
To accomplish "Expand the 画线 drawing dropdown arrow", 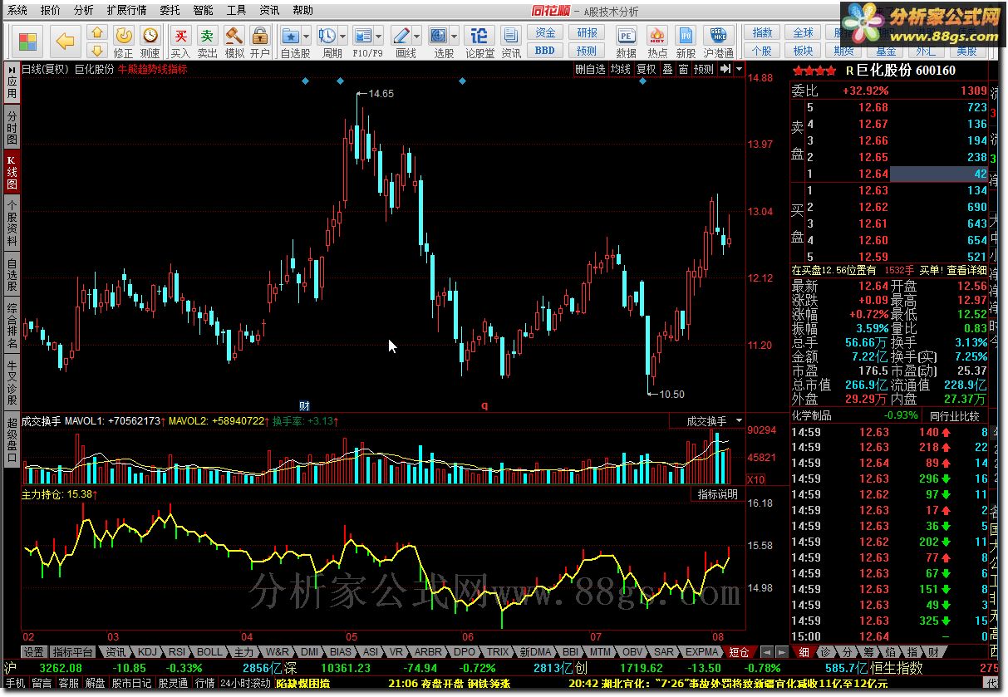I will click(x=416, y=37).
